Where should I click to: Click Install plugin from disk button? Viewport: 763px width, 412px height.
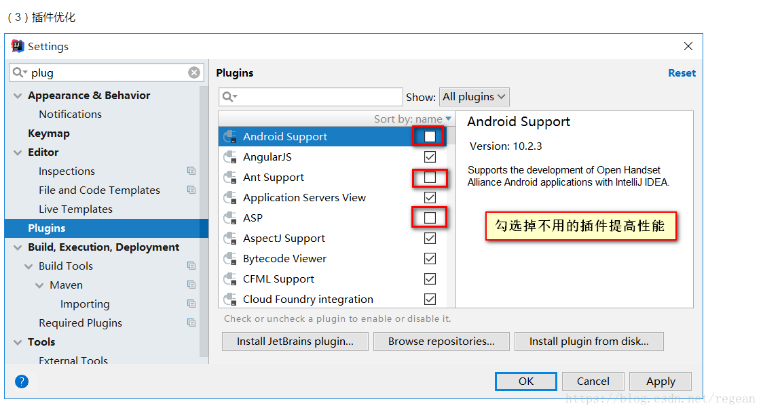(x=589, y=342)
